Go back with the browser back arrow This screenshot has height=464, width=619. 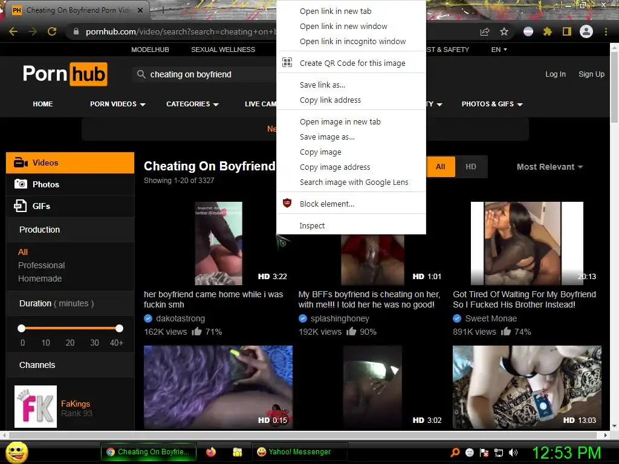click(x=13, y=31)
